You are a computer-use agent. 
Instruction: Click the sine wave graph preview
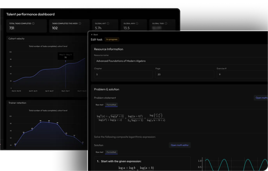[x=233, y=164]
